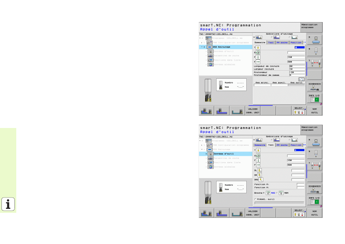Click the T tool-change side key in the Sommaire screen

point(315,63)
